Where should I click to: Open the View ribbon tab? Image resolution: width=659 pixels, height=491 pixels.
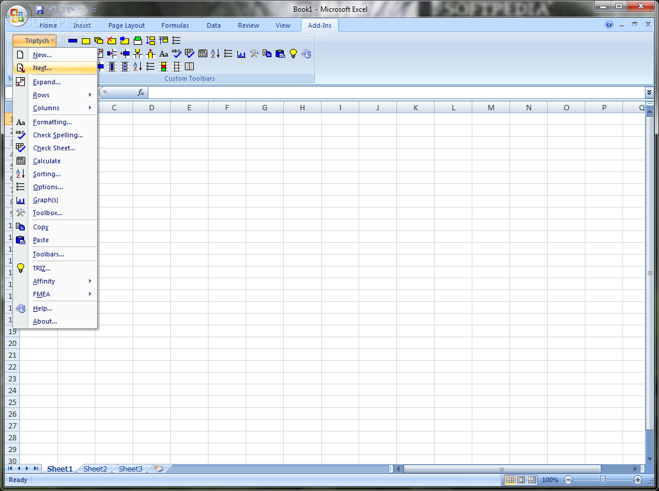tap(283, 25)
